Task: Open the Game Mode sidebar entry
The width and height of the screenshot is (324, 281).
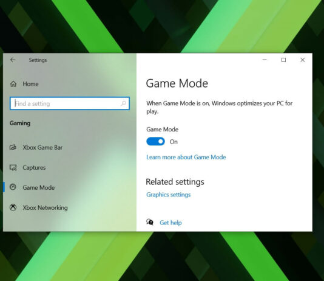Action: pos(39,187)
